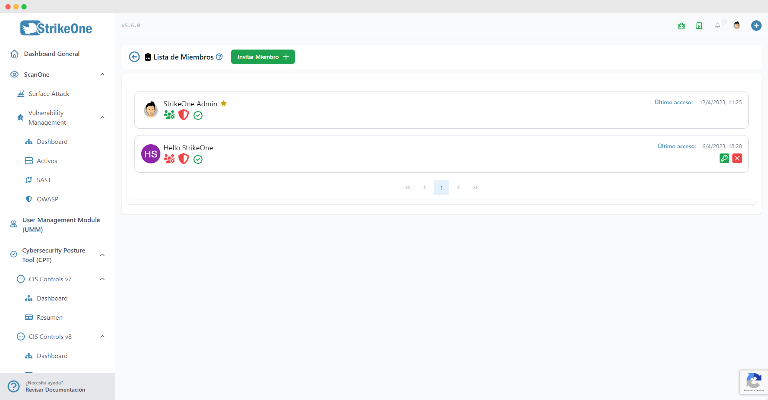Open Dashboard General home icon

(x=14, y=54)
